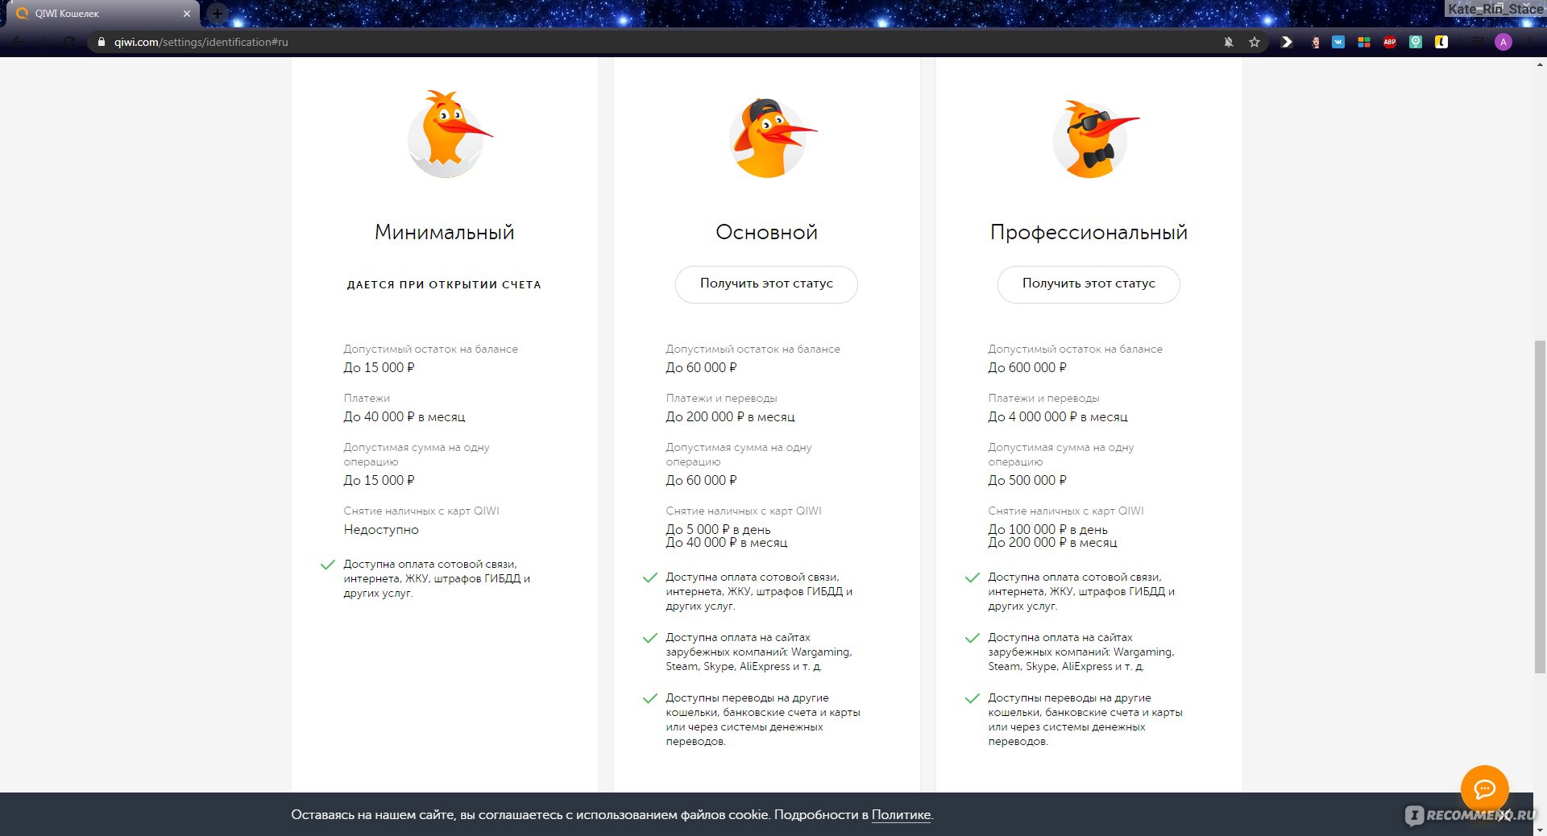The image size is (1547, 836).
Task: Click the scrollbar up arrow
Action: pyautogui.click(x=1540, y=64)
